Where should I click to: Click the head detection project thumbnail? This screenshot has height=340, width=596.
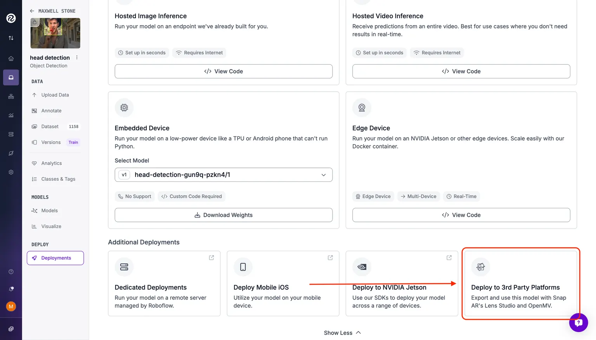coord(55,33)
